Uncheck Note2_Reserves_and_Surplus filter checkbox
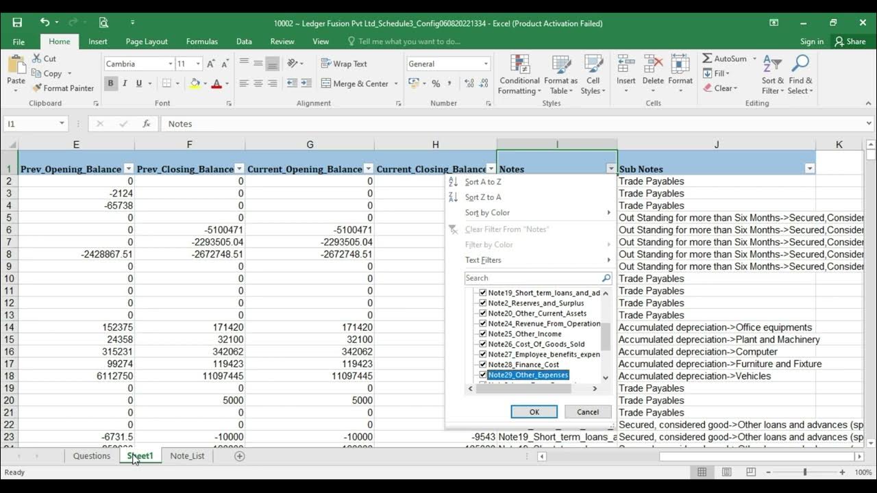Screen dimensions: 877x493 tap(483, 303)
